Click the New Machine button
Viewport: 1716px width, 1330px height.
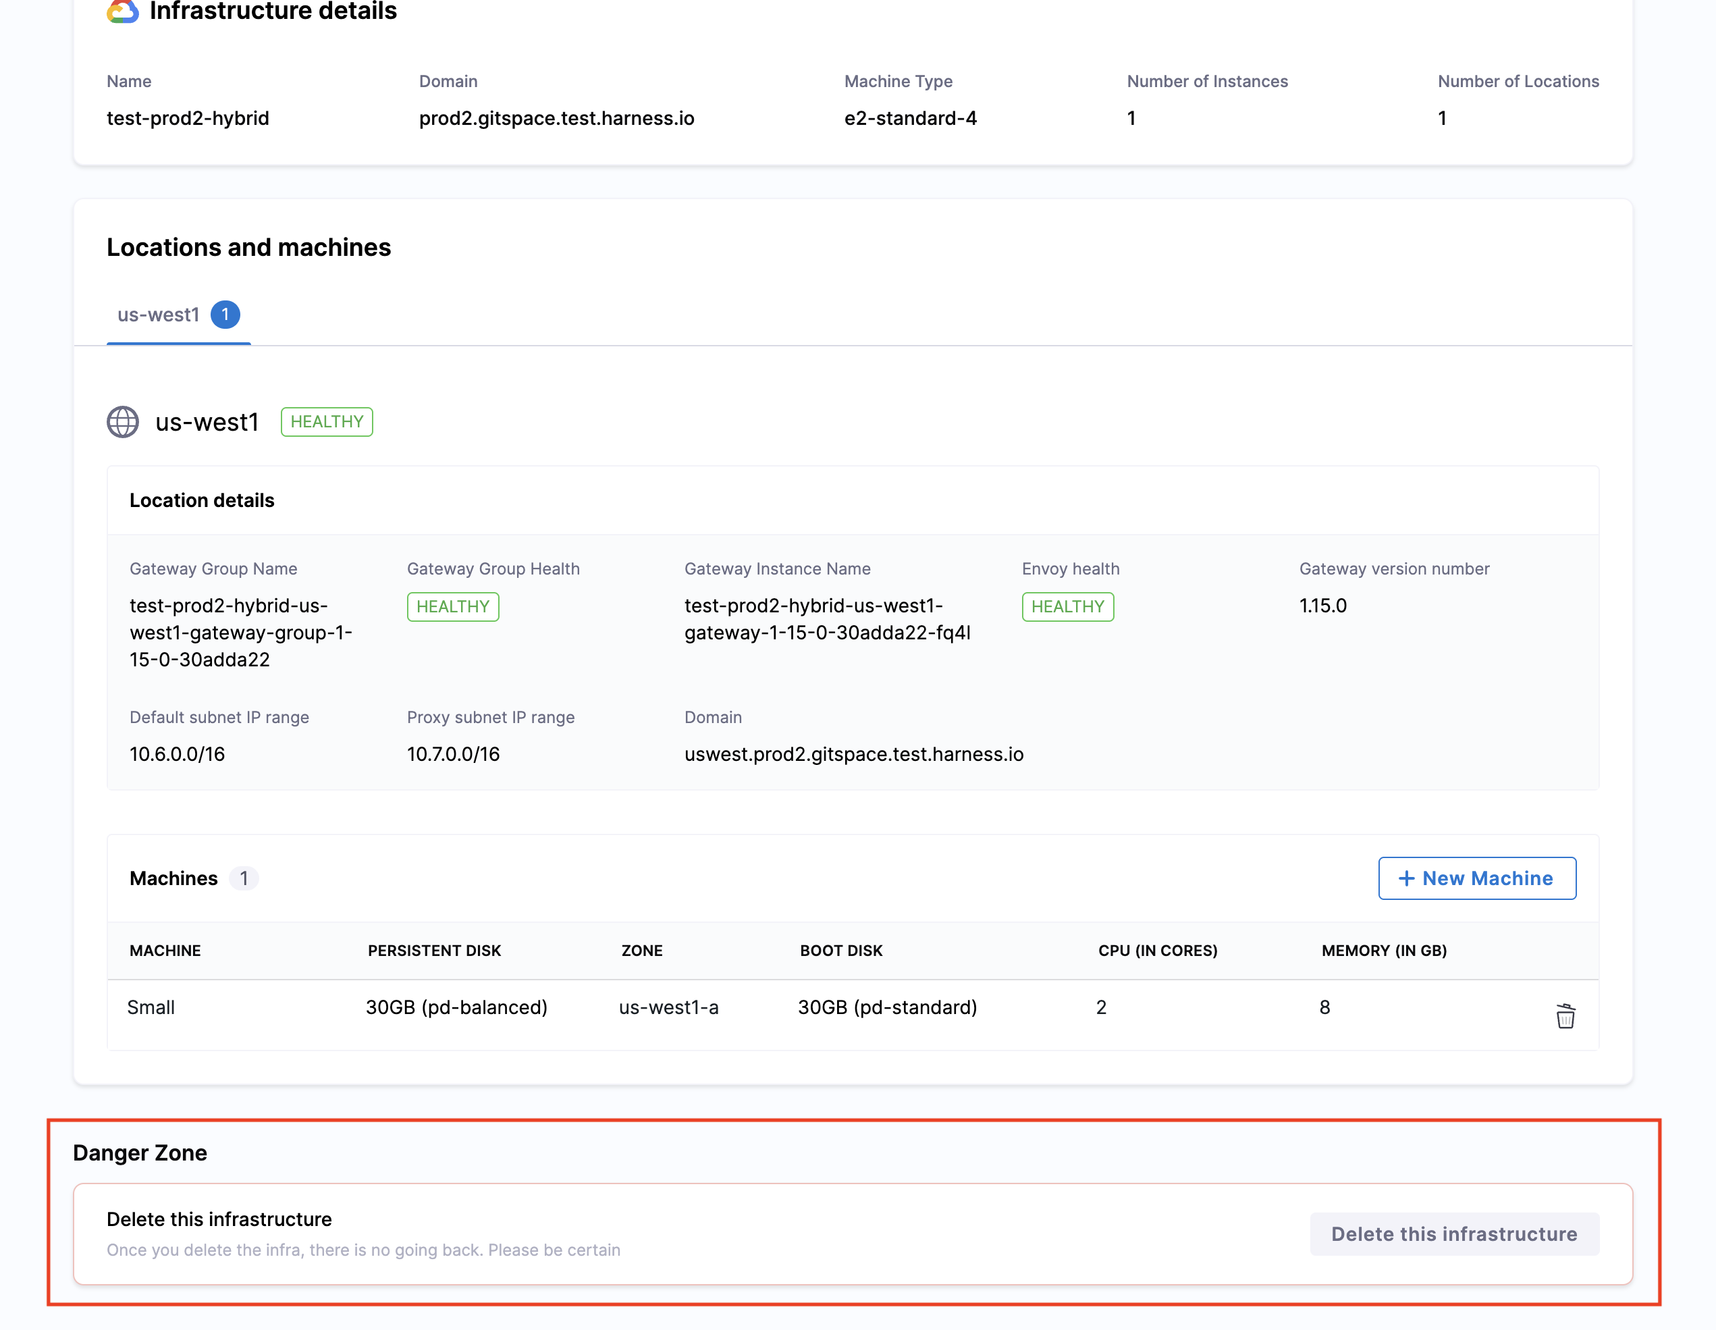click(1477, 878)
